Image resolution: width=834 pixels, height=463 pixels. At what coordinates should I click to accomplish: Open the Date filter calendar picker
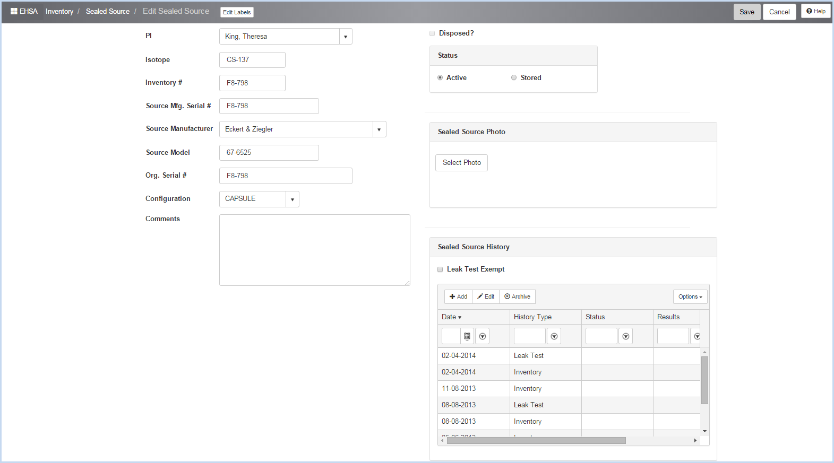coord(467,336)
